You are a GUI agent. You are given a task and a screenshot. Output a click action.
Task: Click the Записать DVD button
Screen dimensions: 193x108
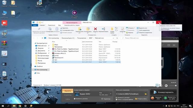156,98
